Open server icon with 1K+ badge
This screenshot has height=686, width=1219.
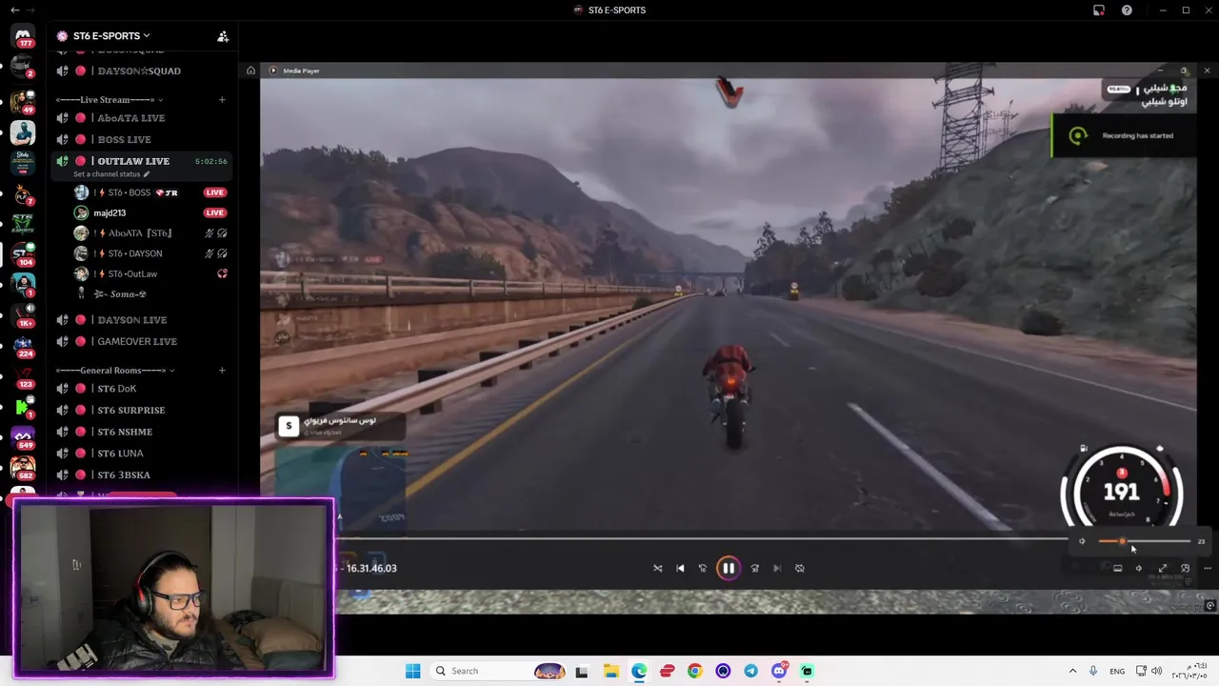[23, 314]
